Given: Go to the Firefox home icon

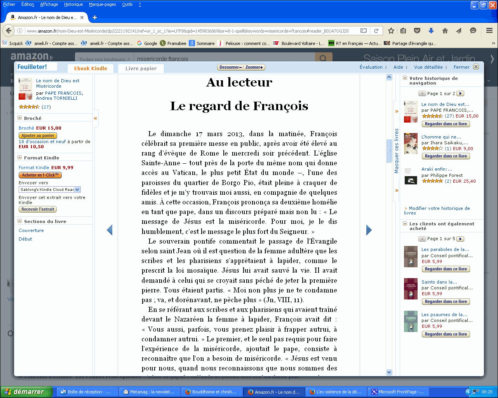Looking at the screenshot, I should [445, 31].
